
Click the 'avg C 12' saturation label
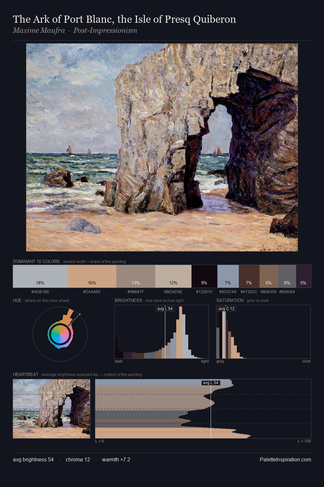tap(226, 309)
